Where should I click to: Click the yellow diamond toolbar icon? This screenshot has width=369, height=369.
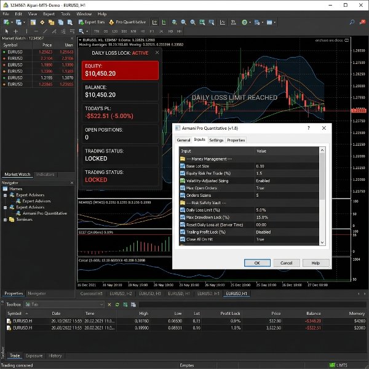(42, 22)
